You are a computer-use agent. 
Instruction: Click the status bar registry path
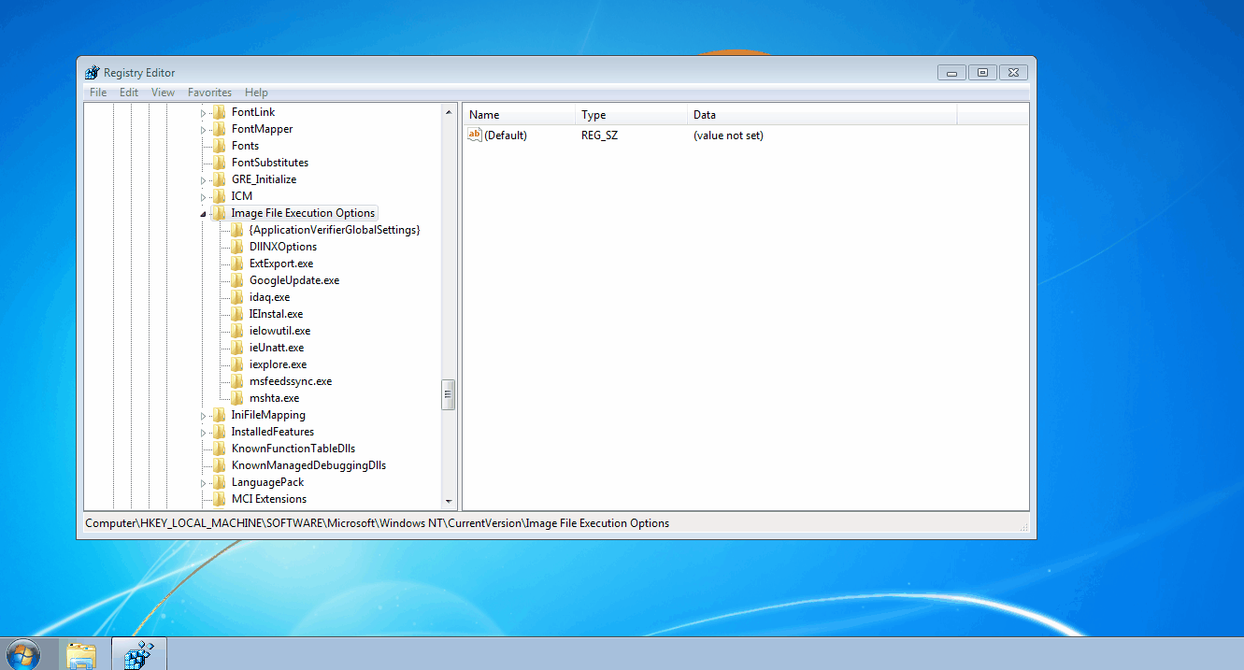point(378,523)
